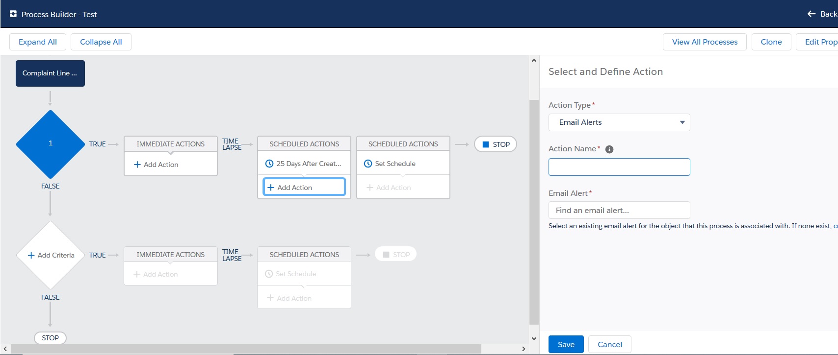Click the canvas vertical scrollbar down arrow
The height and width of the screenshot is (355, 838).
pos(534,338)
